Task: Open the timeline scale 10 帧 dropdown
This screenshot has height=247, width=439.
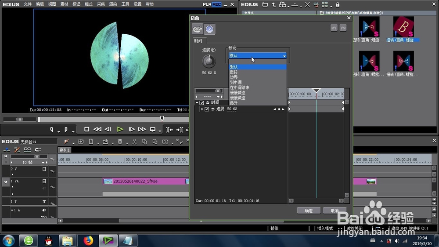Action: [x=43, y=163]
